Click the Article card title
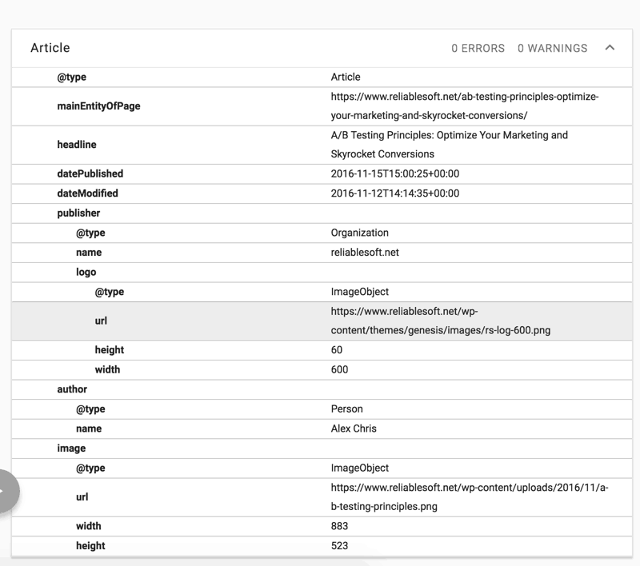 click(x=50, y=48)
